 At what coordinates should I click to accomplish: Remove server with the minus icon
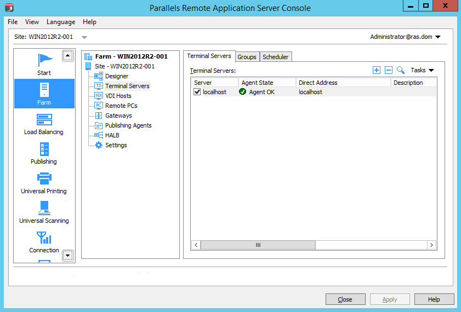pos(389,70)
